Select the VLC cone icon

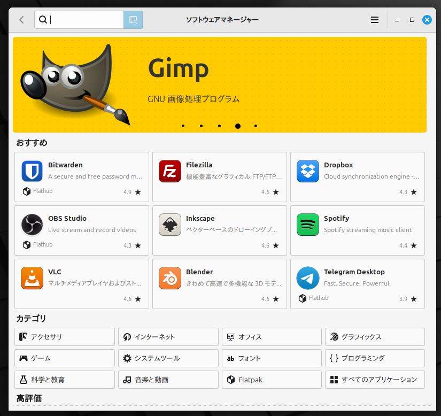tap(32, 278)
